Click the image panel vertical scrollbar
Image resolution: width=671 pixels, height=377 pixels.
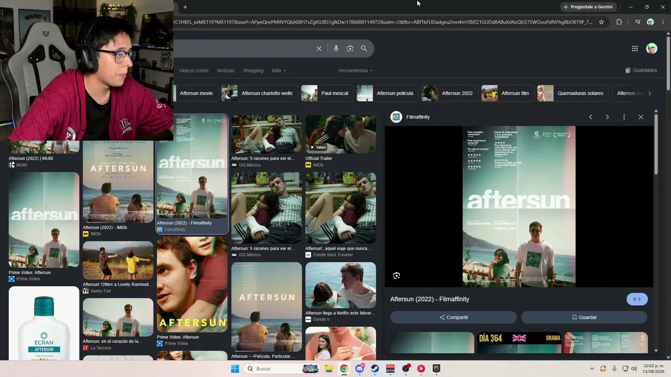pos(656,145)
